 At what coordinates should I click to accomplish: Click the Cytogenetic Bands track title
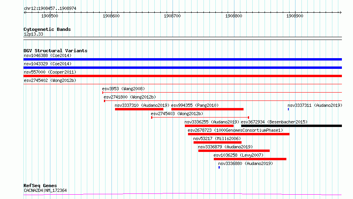click(47, 29)
